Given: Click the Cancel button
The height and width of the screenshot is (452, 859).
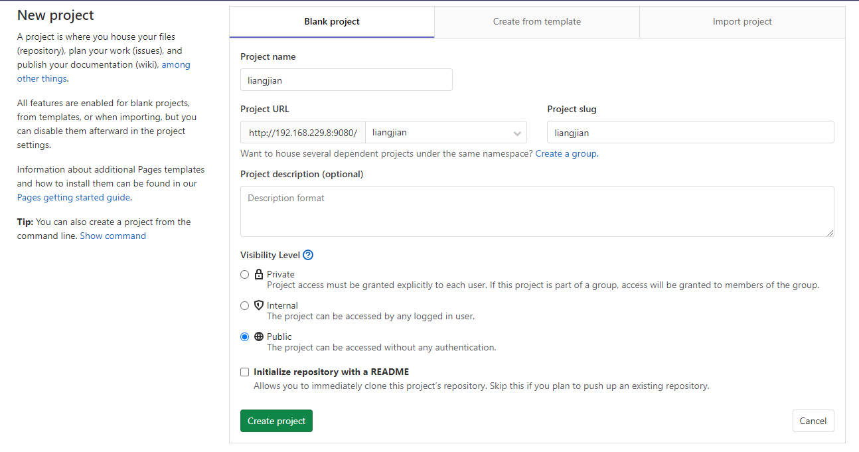Looking at the screenshot, I should (813, 421).
